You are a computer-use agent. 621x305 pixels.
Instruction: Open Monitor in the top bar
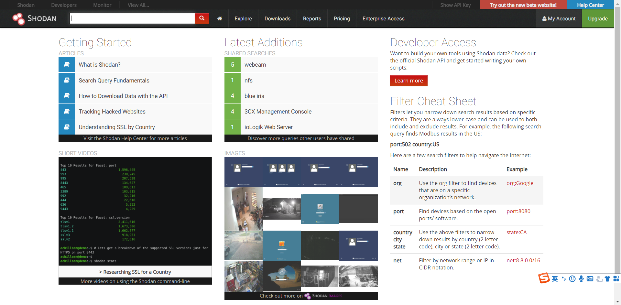[102, 5]
